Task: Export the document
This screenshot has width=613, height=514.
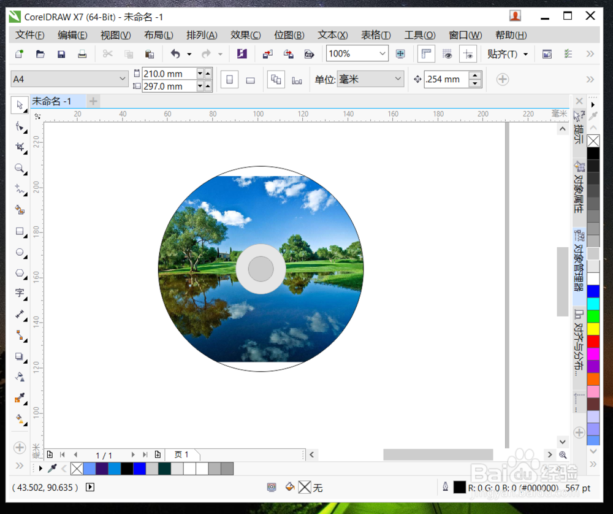Action: click(289, 54)
